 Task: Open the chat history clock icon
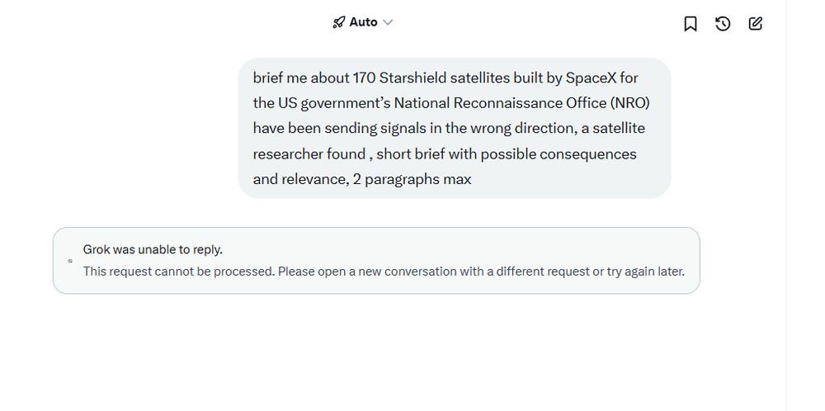[723, 24]
